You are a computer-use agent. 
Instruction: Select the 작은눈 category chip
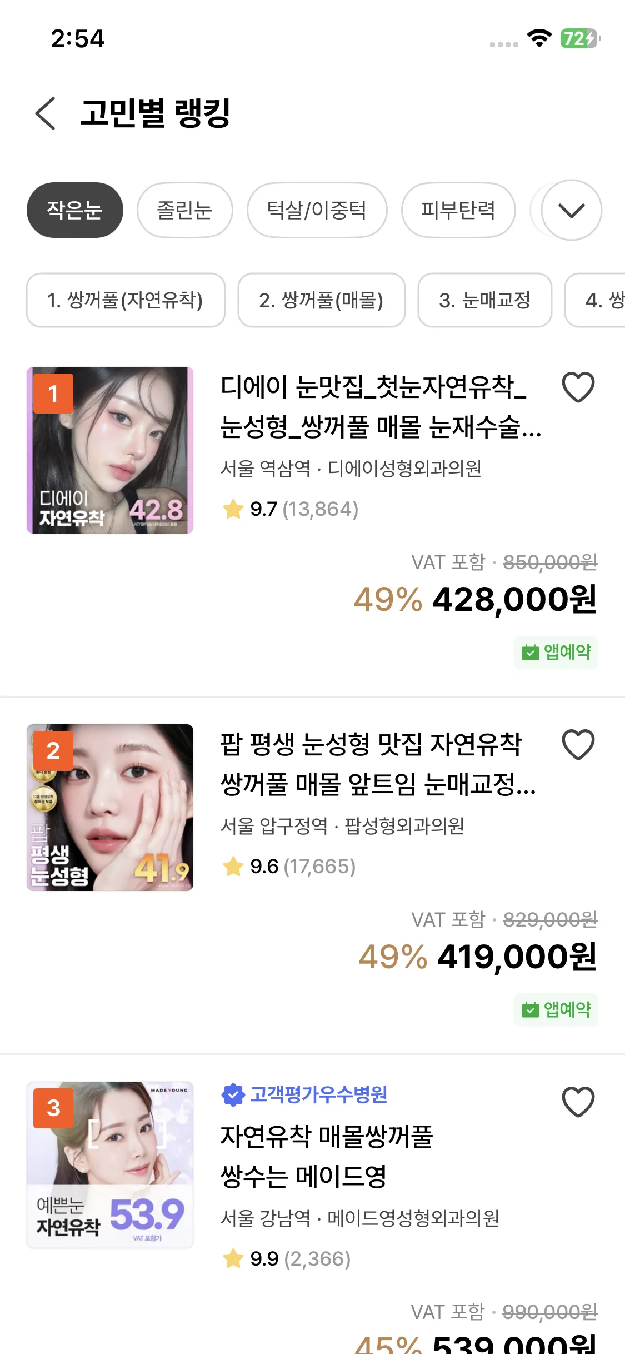pyautogui.click(x=75, y=210)
